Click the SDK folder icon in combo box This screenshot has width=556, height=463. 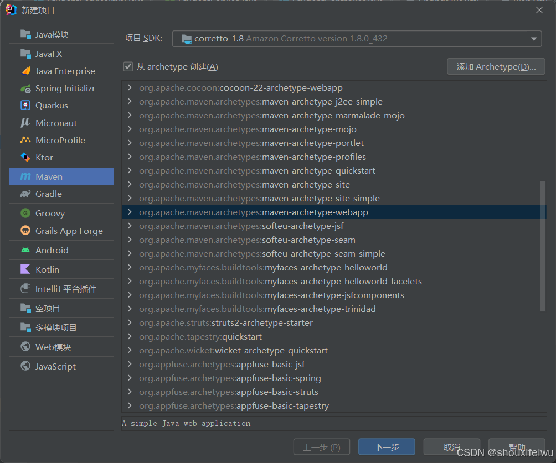click(187, 39)
